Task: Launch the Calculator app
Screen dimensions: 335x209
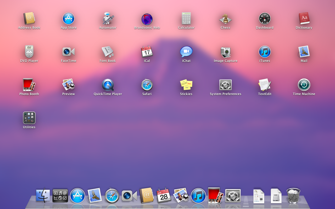Action: [186, 19]
